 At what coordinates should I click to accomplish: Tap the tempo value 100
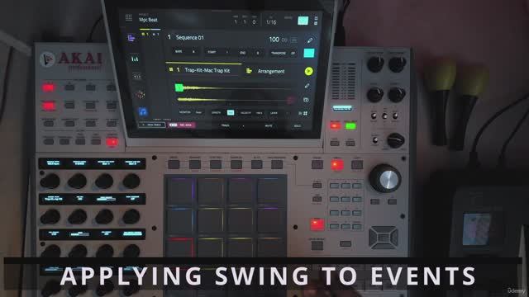[x=274, y=40]
